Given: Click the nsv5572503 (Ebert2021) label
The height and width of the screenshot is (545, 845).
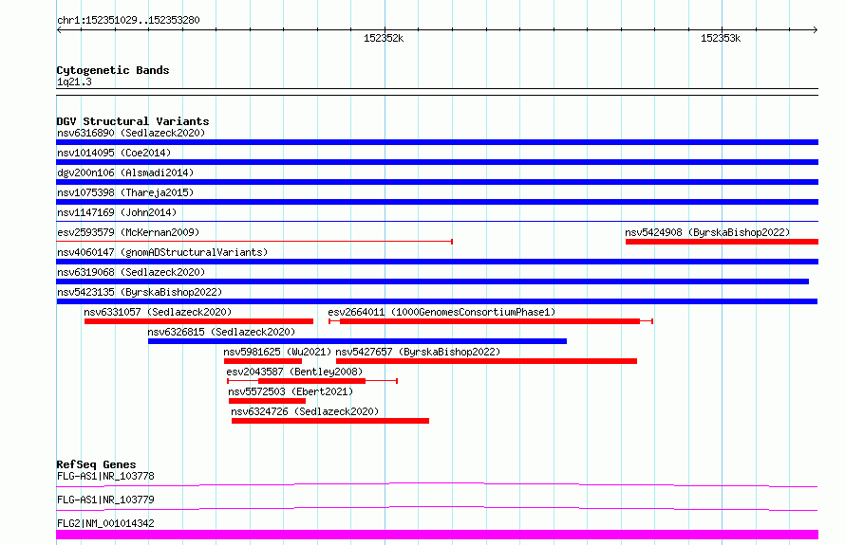Looking at the screenshot, I should pyautogui.click(x=291, y=391).
